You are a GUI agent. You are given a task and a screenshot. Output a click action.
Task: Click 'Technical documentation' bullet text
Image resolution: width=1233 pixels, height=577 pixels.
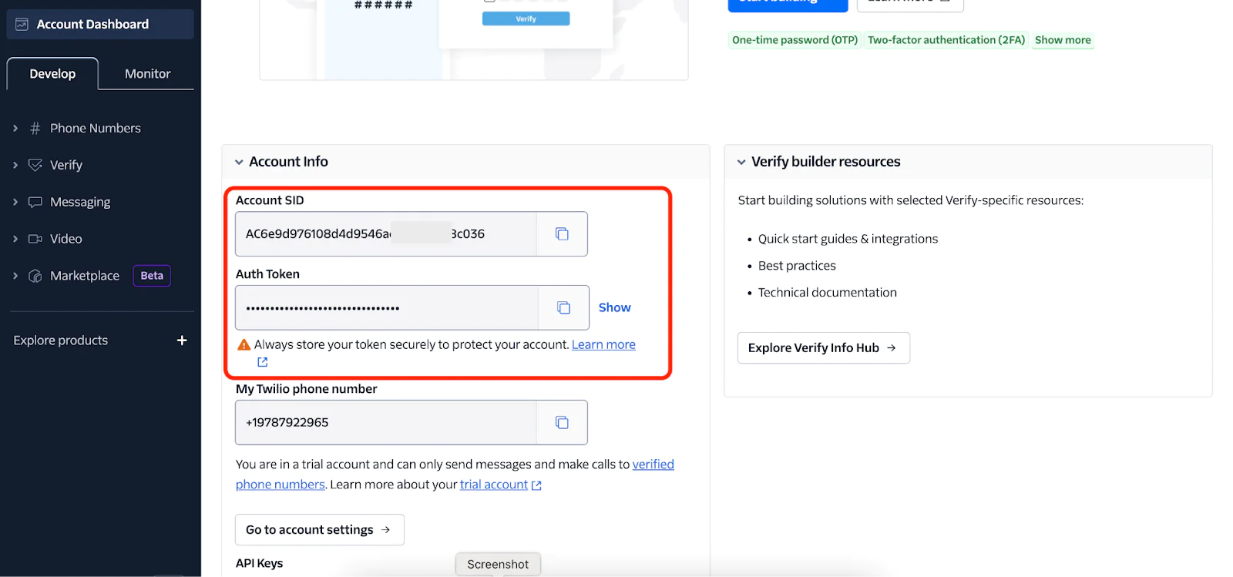[x=827, y=293]
